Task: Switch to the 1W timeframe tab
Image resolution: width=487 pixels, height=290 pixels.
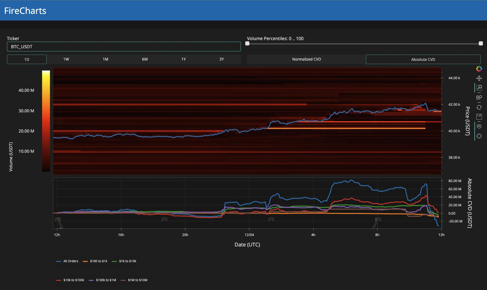Action: pyautogui.click(x=66, y=59)
